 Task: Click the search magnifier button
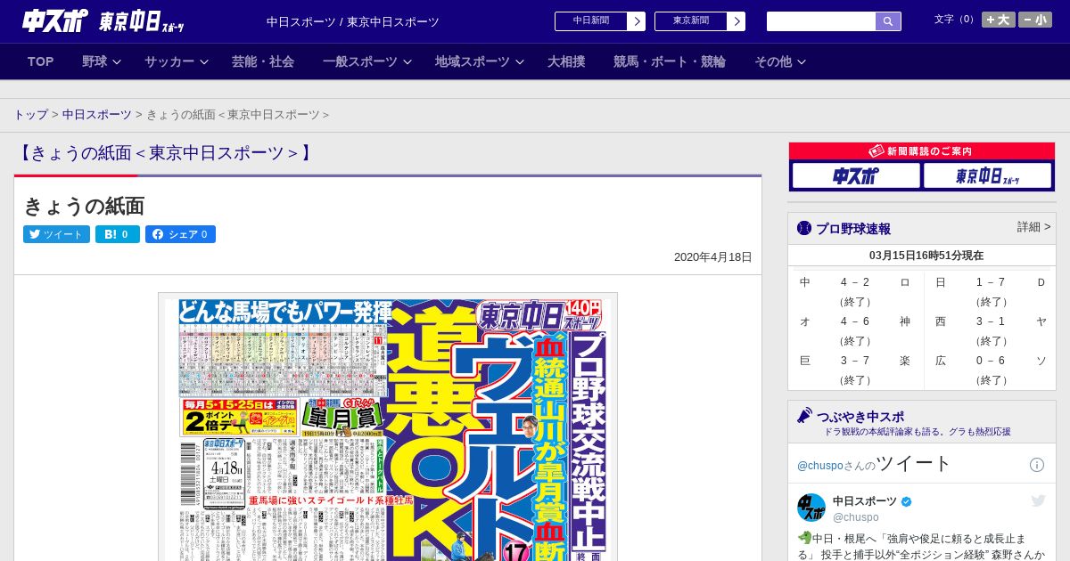tap(888, 21)
